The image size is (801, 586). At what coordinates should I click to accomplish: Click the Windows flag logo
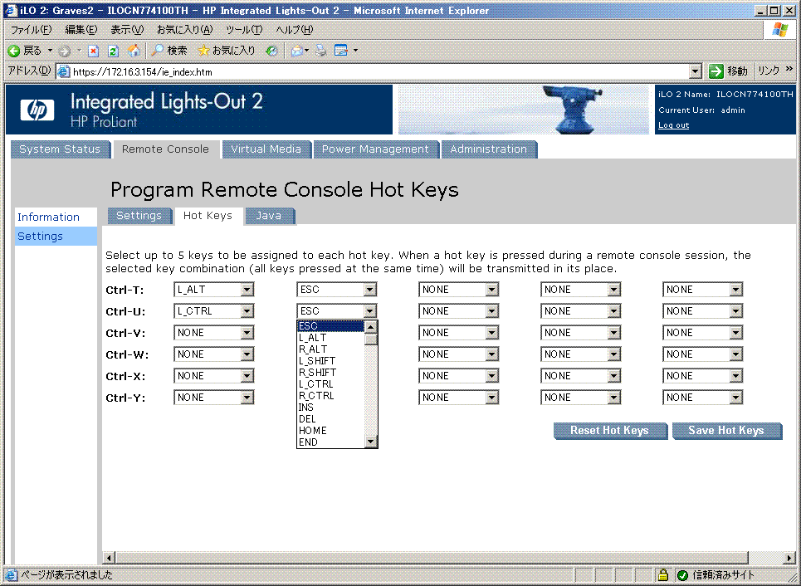point(780,30)
